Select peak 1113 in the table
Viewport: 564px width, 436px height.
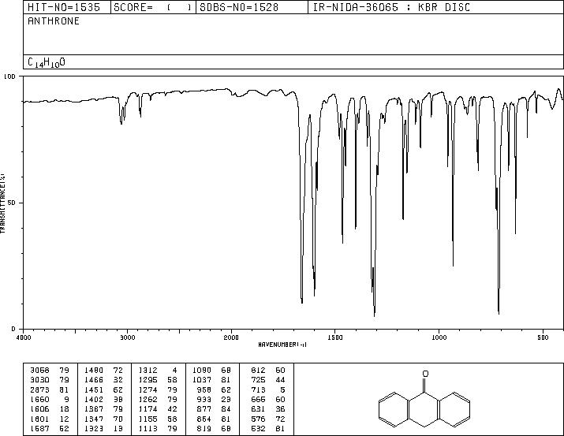click(148, 428)
